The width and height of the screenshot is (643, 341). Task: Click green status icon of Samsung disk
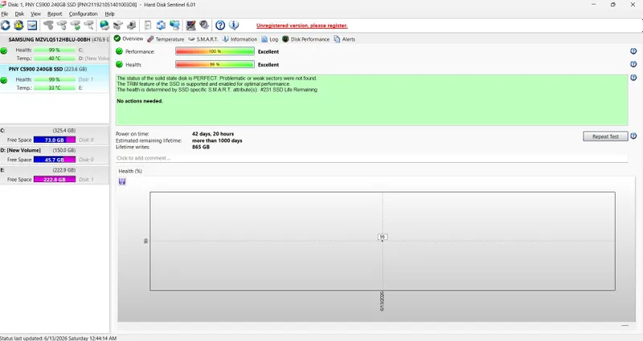tap(4, 51)
